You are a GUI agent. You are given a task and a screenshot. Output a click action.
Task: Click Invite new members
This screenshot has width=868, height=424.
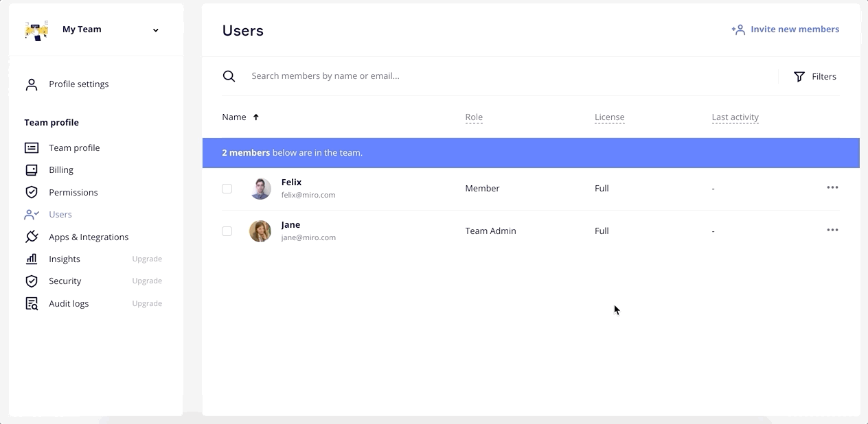pyautogui.click(x=786, y=30)
